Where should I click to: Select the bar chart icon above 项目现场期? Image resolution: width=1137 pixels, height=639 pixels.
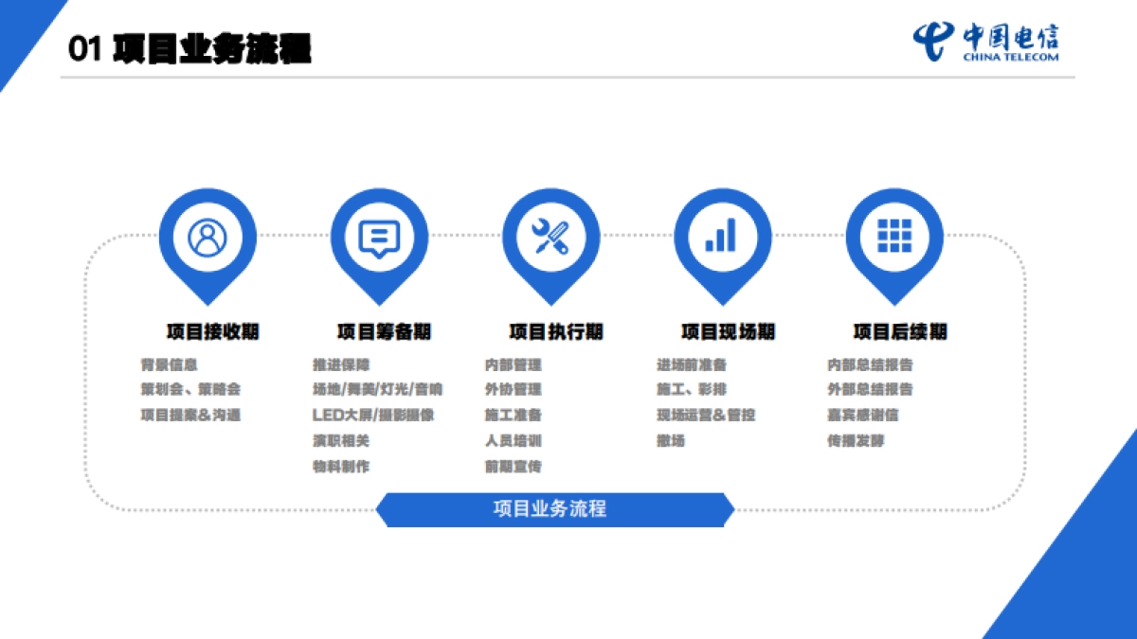point(722,236)
